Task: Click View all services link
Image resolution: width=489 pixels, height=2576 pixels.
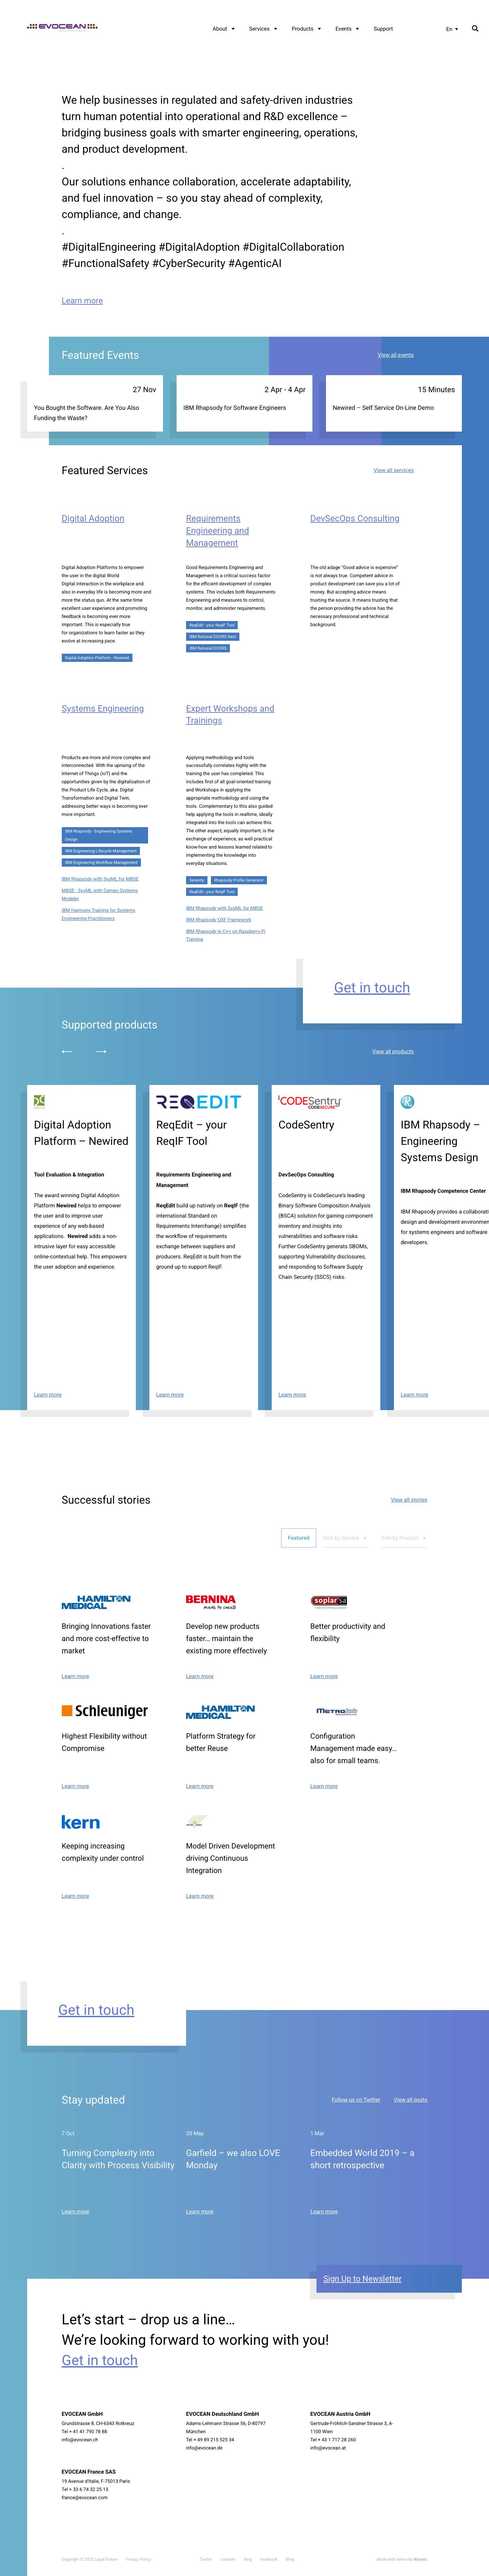Action: click(393, 470)
